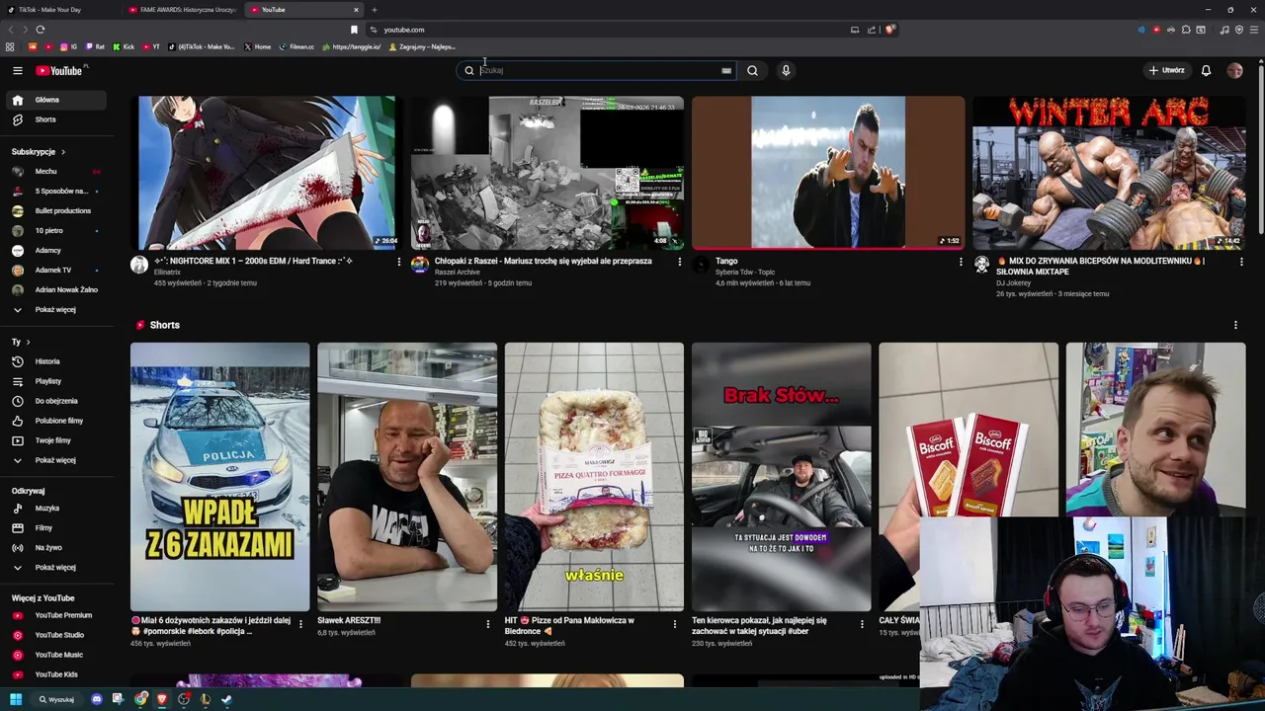Open the Shorts shelf three-dot menu
Image resolution: width=1265 pixels, height=711 pixels.
click(1235, 325)
